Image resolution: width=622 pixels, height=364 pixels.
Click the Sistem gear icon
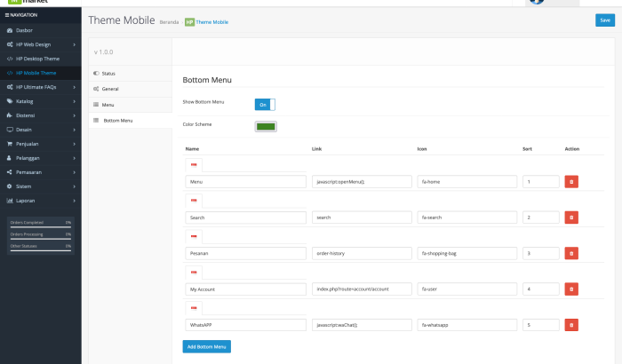pos(10,186)
